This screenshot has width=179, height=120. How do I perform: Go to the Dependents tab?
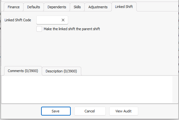(57, 7)
